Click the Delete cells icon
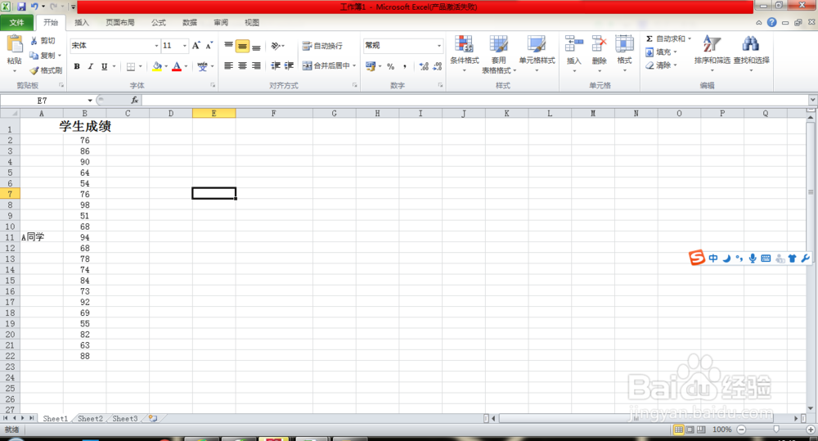Screen dimensions: 818x441 coord(599,45)
